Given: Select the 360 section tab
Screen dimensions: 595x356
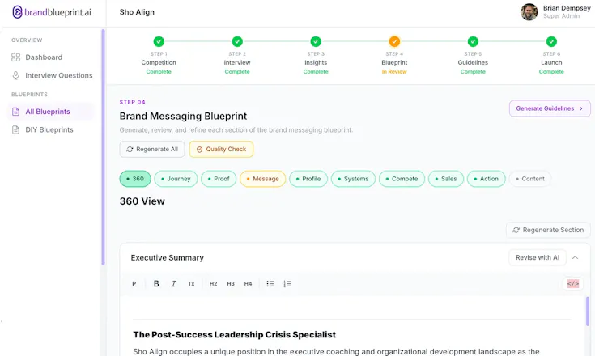Looking at the screenshot, I should (135, 179).
